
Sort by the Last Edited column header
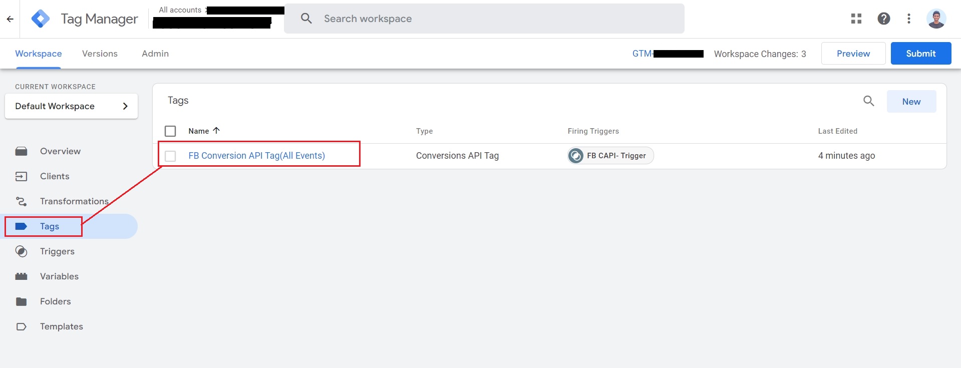838,131
